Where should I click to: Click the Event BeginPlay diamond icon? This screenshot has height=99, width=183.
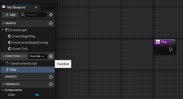pyautogui.click(x=10, y=36)
